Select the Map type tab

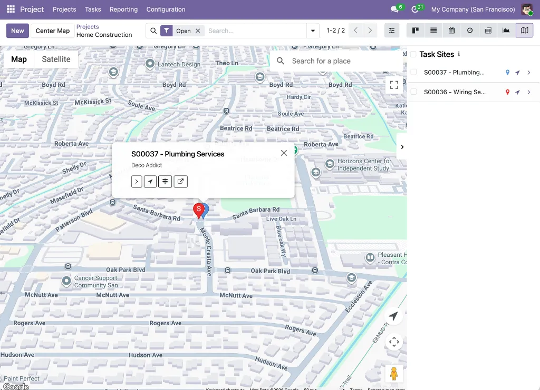click(x=19, y=59)
